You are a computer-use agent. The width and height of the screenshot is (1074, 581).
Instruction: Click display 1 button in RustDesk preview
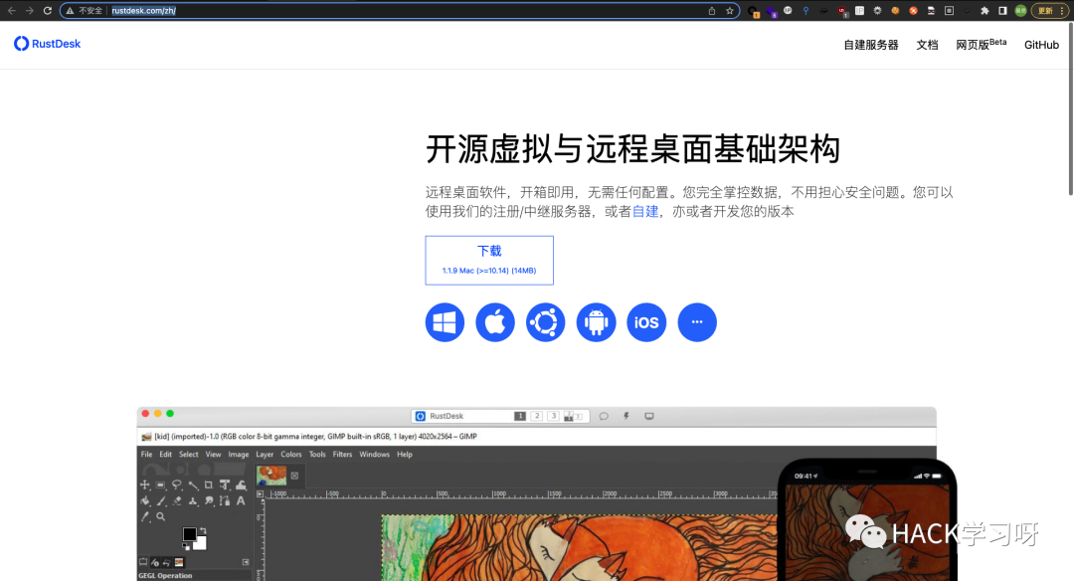[x=520, y=416]
